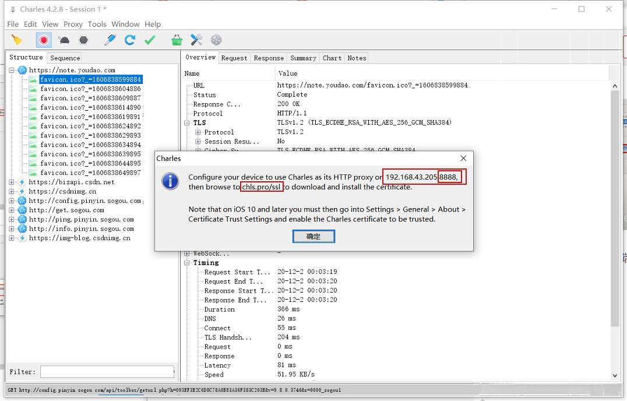Toggle the red Recording button
The image size is (627, 401).
coord(44,40)
